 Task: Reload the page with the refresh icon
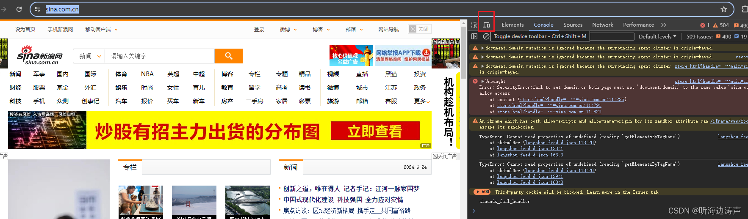click(19, 9)
